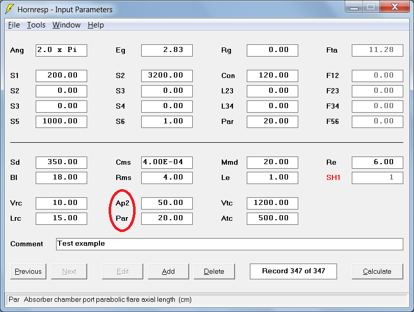
Task: Click the S2 field showing 3200.00
Action: (167, 76)
